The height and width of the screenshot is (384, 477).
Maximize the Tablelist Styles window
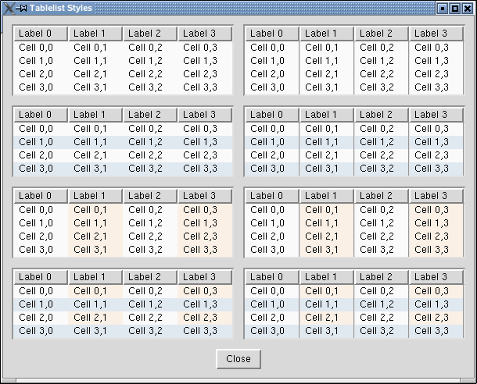tap(455, 9)
